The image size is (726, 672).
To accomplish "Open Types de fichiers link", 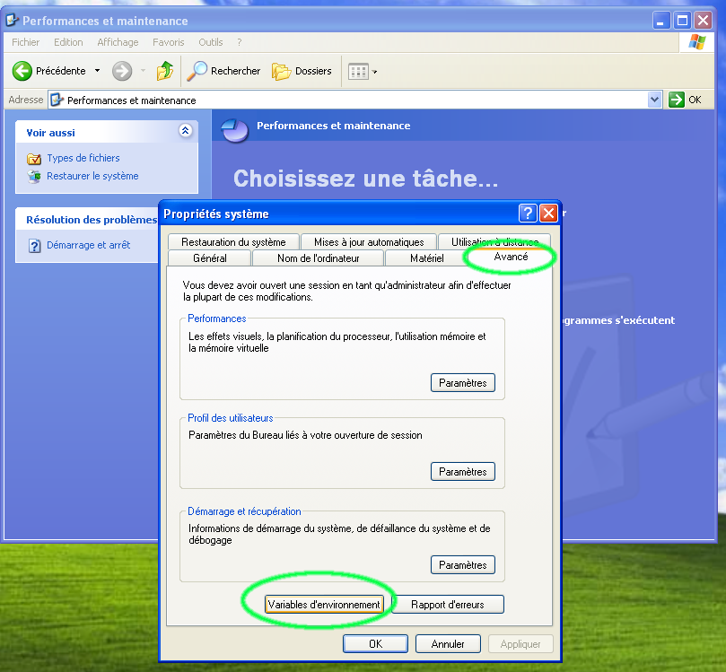I will (x=83, y=158).
